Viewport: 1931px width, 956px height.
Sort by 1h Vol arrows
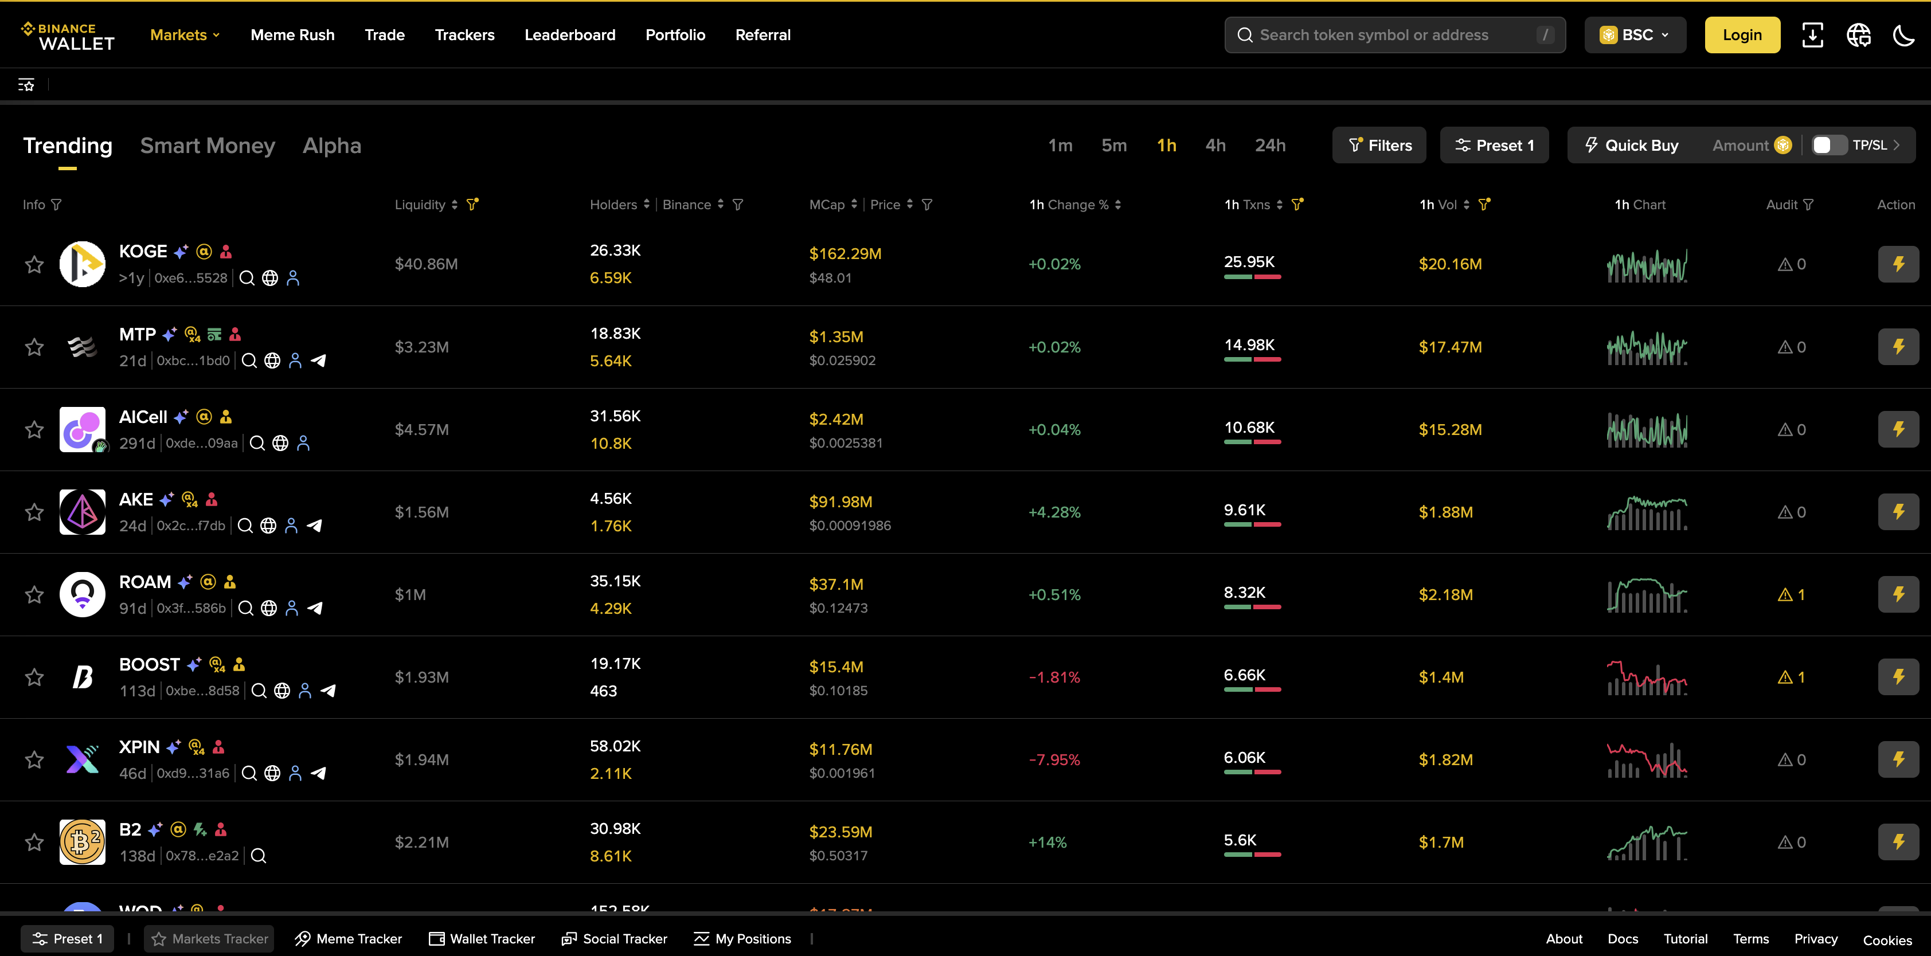point(1466,205)
